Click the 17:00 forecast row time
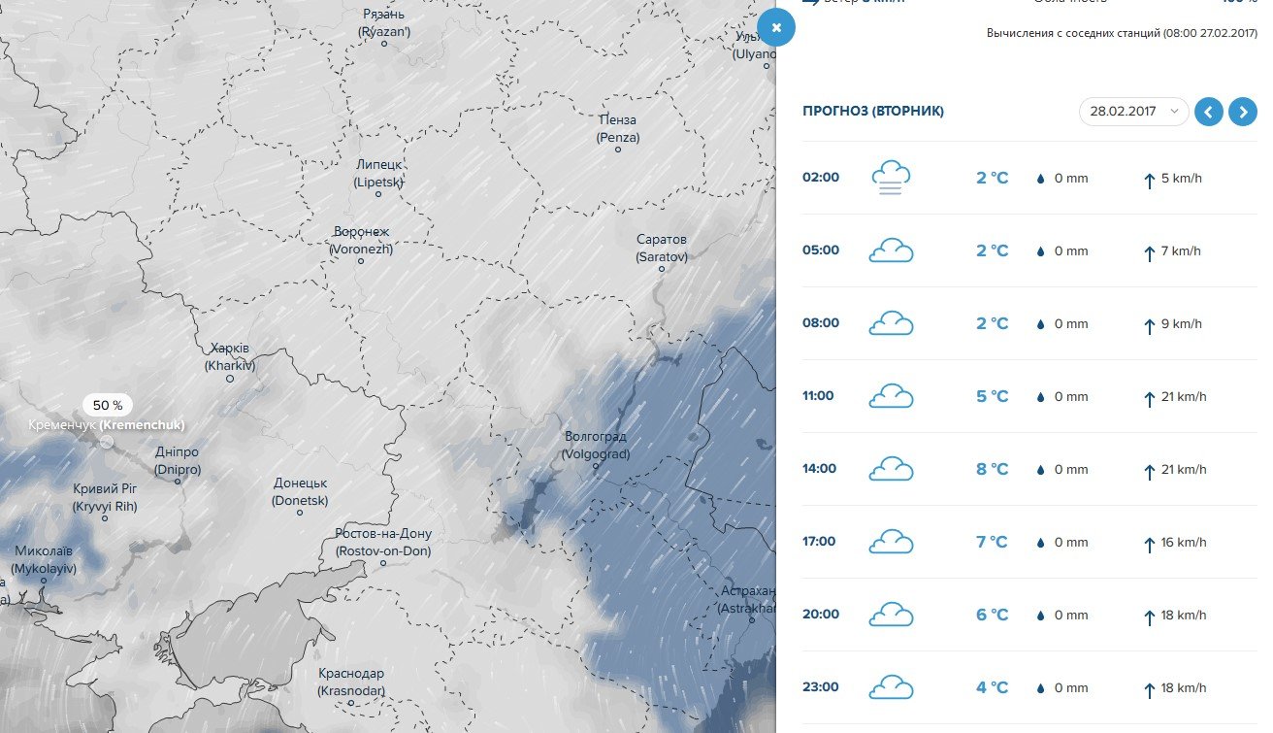The height and width of the screenshot is (733, 1273). click(819, 542)
